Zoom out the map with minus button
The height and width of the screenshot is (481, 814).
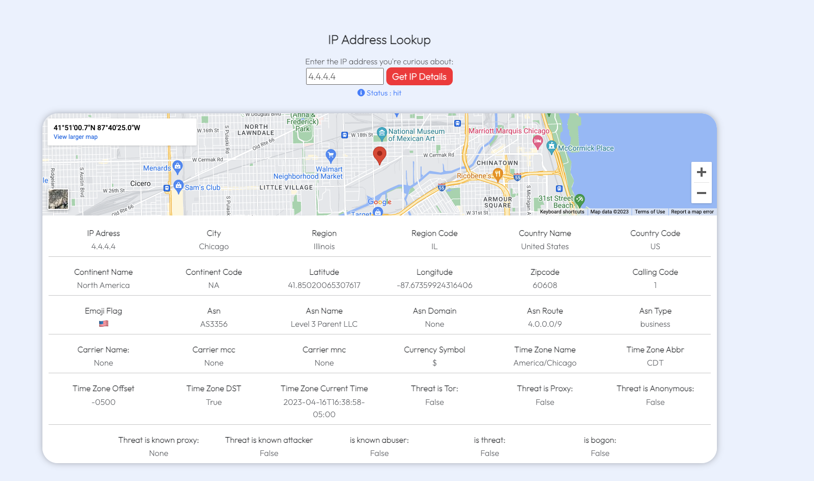point(702,193)
